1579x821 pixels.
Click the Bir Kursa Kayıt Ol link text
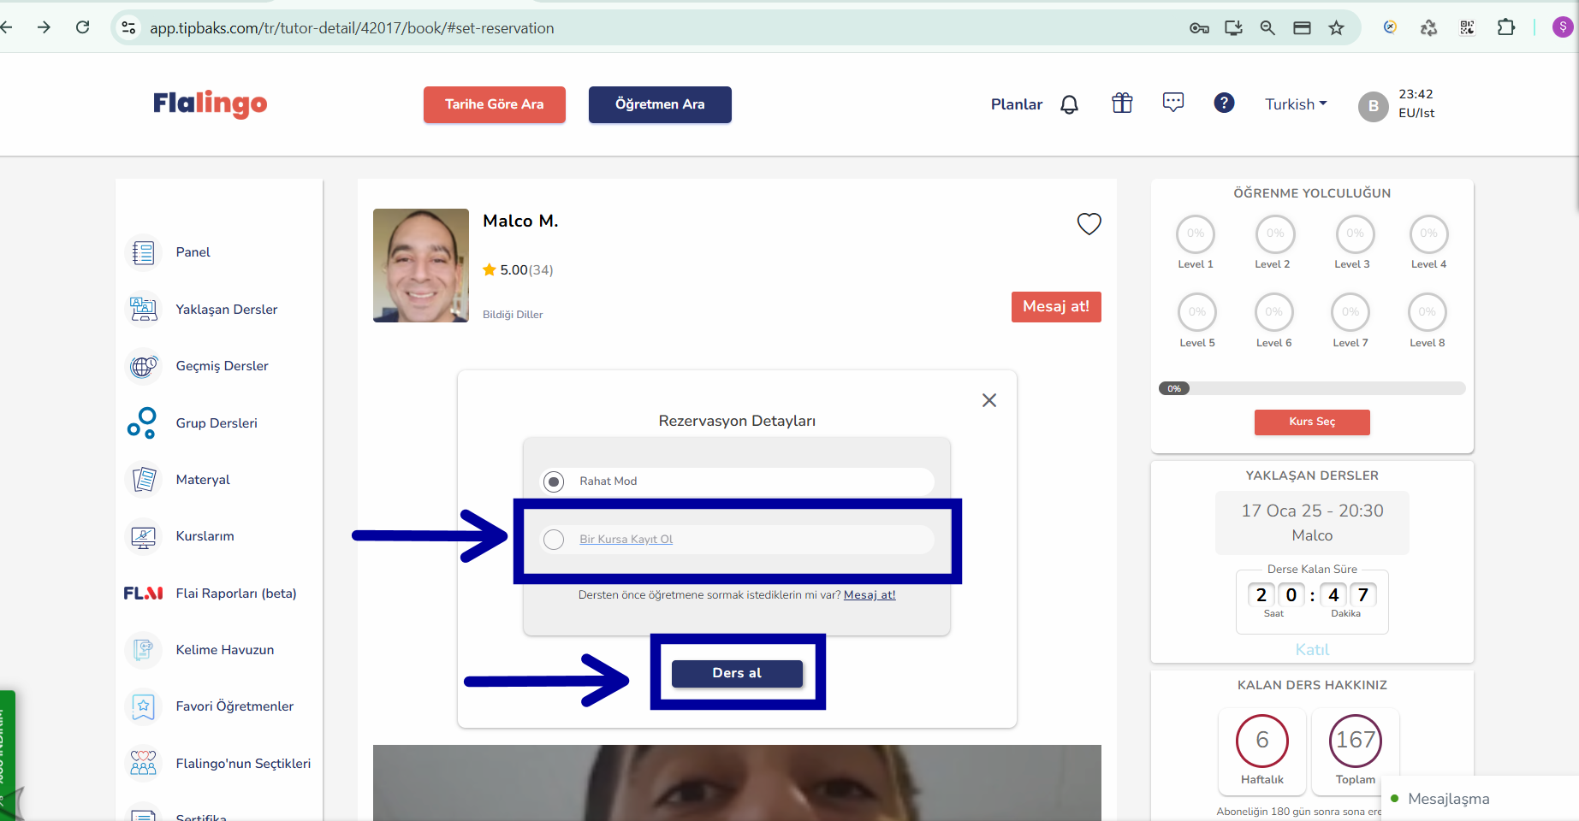coord(626,540)
